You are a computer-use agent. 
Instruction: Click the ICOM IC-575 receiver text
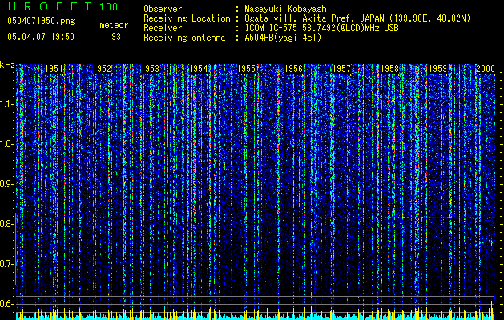321,28
